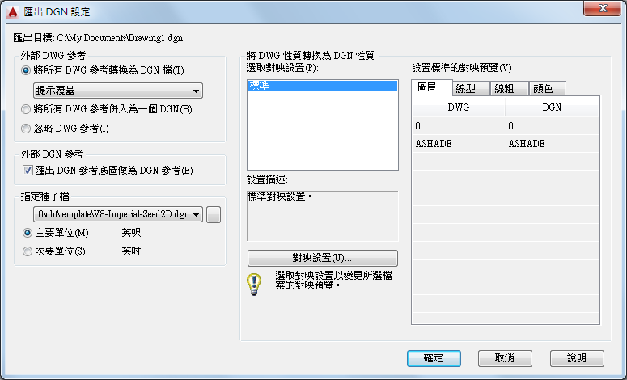
Task: Confirm with the 確定 button
Action: click(434, 358)
